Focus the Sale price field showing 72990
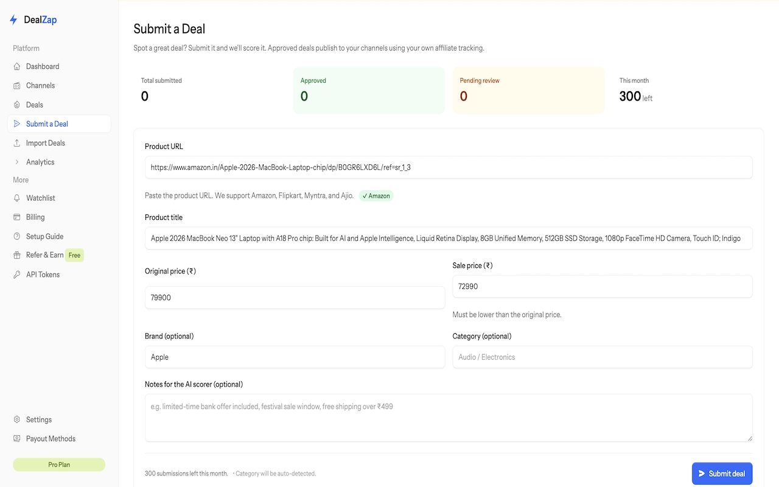This screenshot has height=487, width=779. coord(603,286)
